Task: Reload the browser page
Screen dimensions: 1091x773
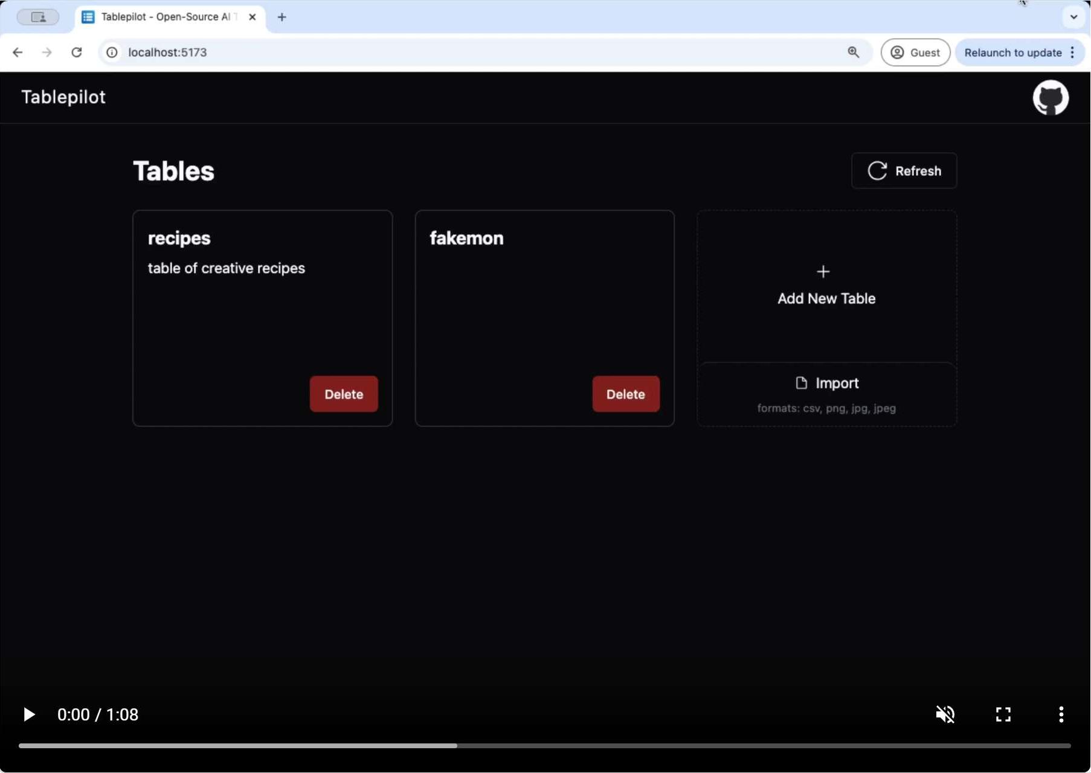Action: pos(76,53)
